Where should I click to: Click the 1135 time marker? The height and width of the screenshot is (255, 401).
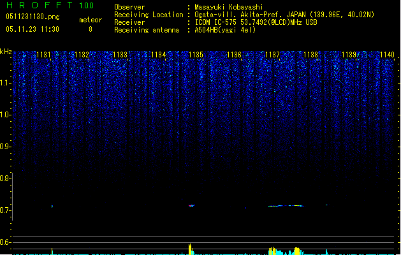[x=196, y=55]
